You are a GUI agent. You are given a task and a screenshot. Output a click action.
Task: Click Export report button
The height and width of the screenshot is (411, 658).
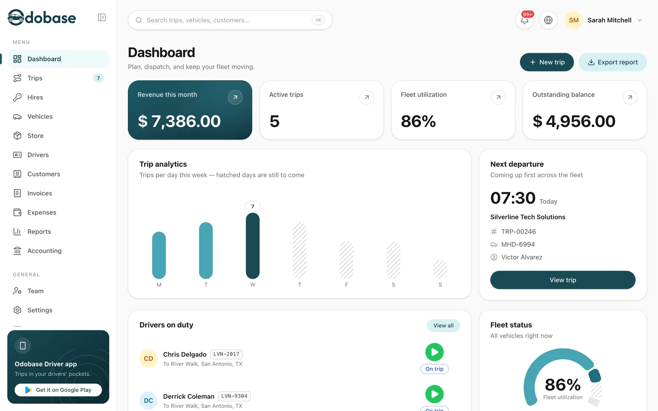[612, 62]
